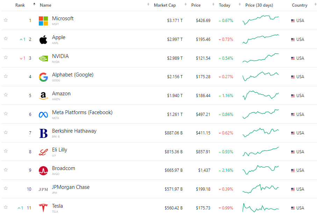Sort by Today column header
The image size is (317, 214).
point(224,5)
